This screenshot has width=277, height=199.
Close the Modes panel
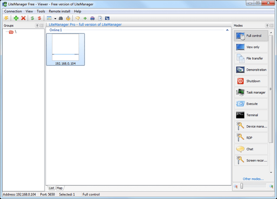(272, 26)
